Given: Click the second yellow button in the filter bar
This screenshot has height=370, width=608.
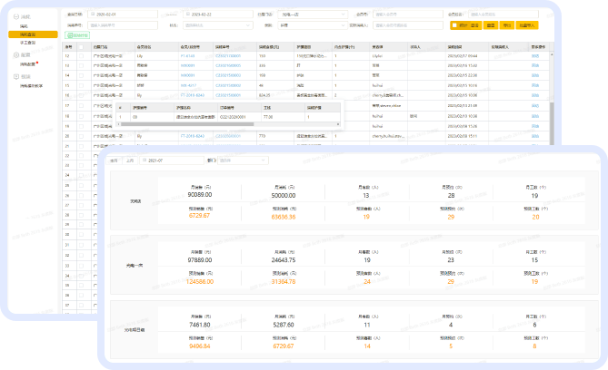Looking at the screenshot, I should (491, 25).
